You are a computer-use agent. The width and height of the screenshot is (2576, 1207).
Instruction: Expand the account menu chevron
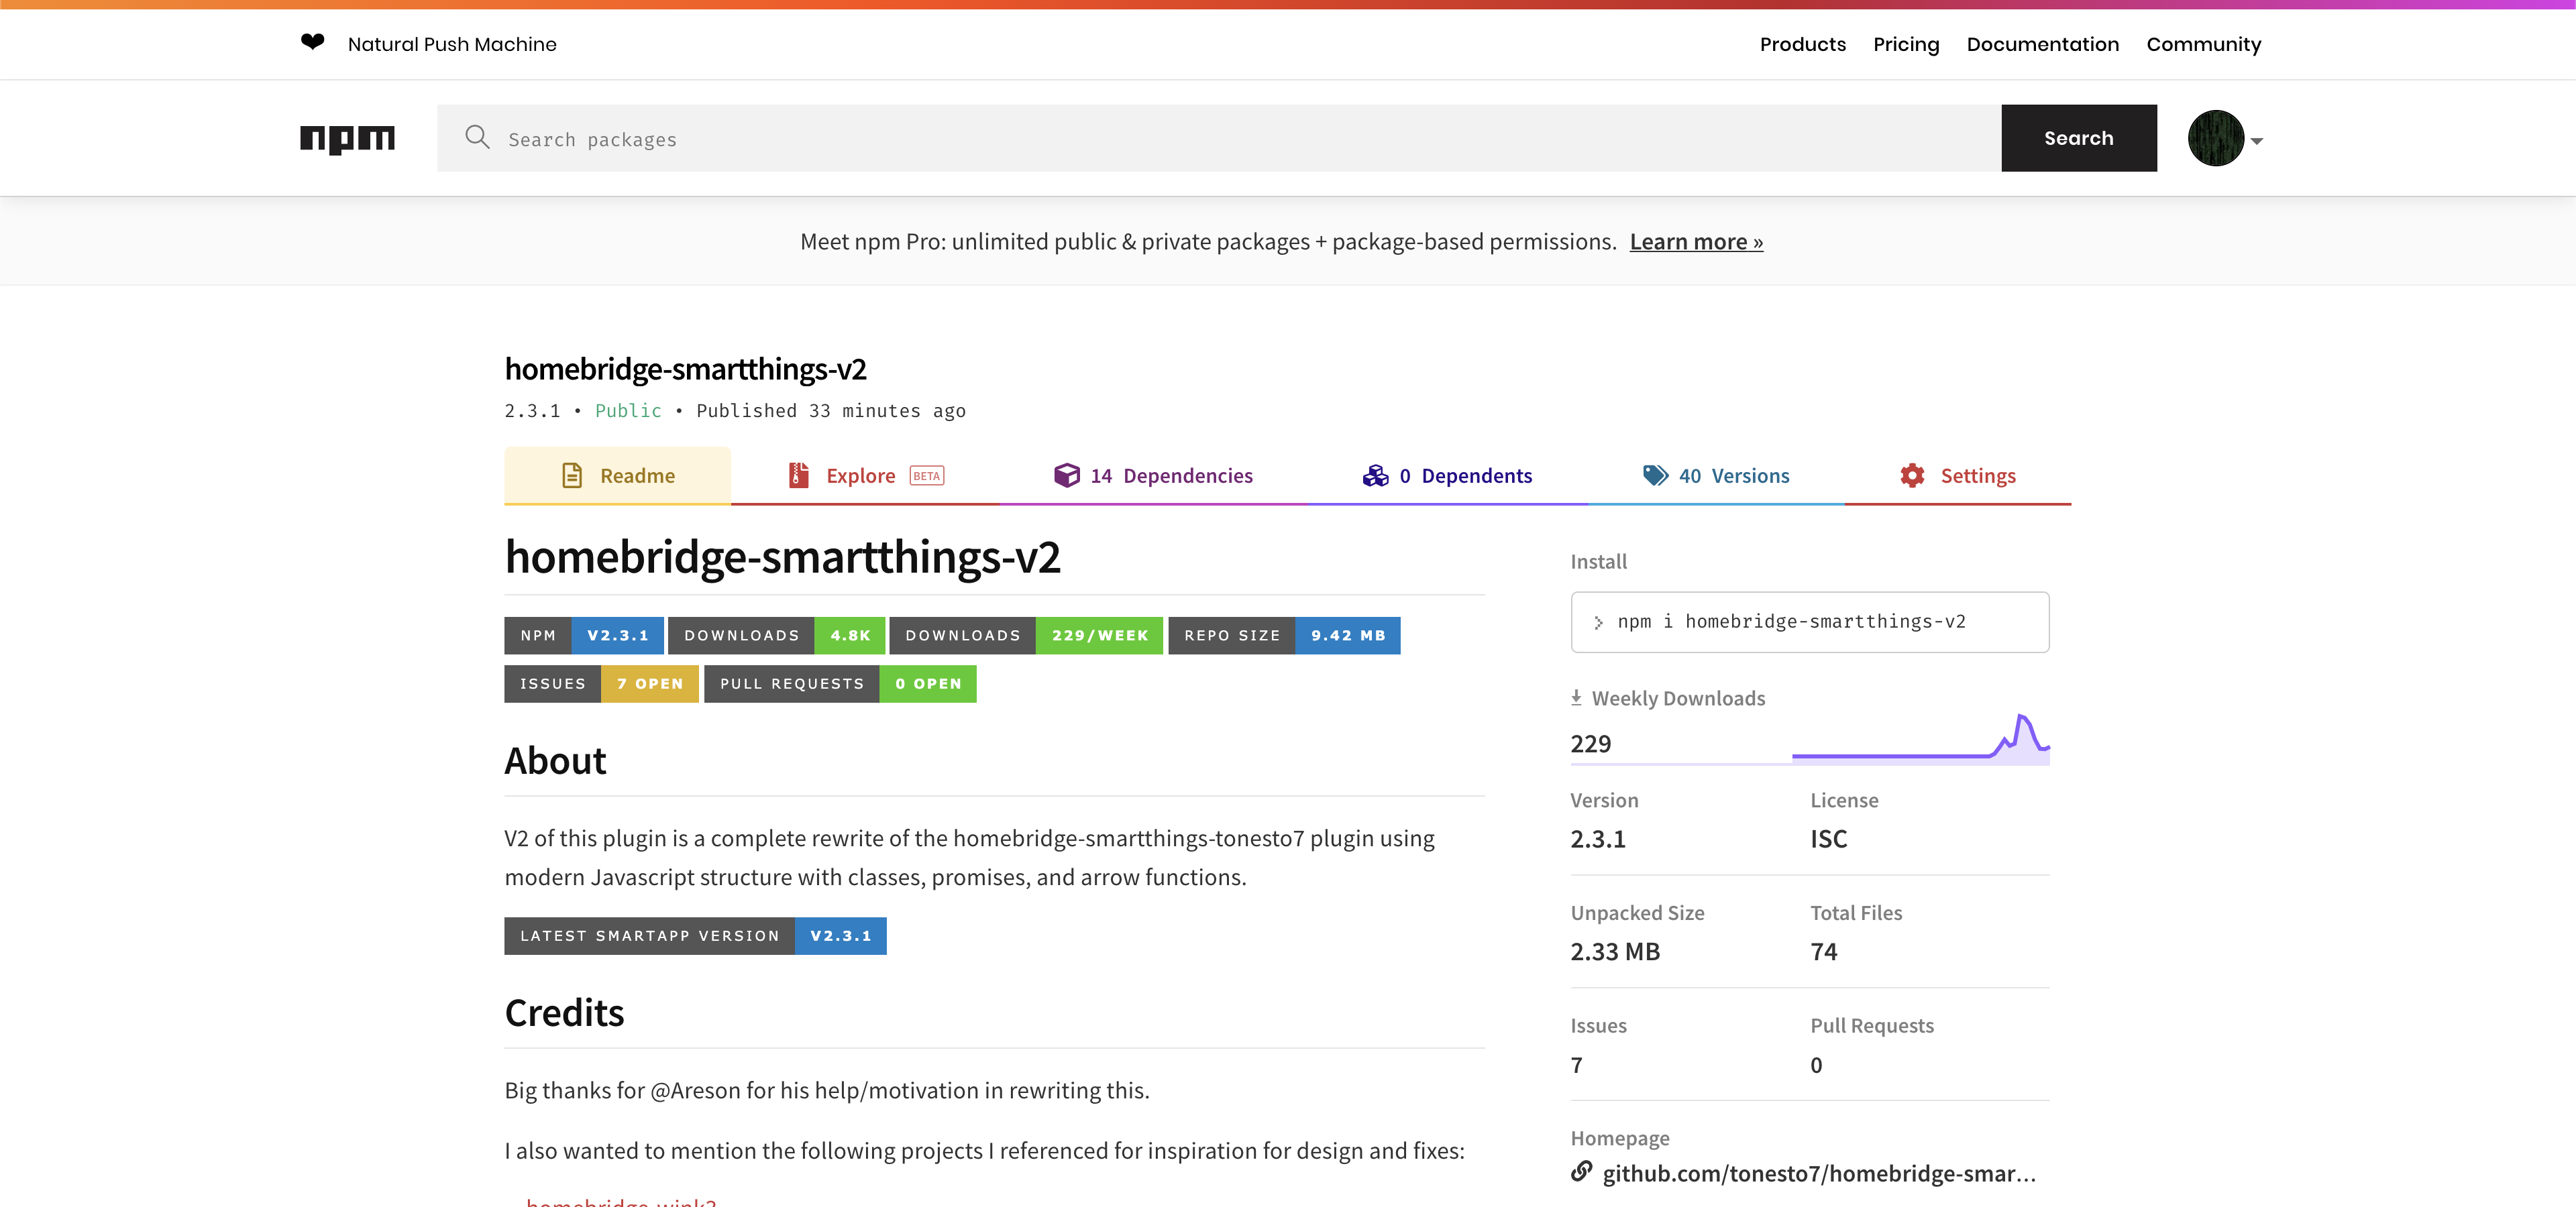[x=2256, y=141]
